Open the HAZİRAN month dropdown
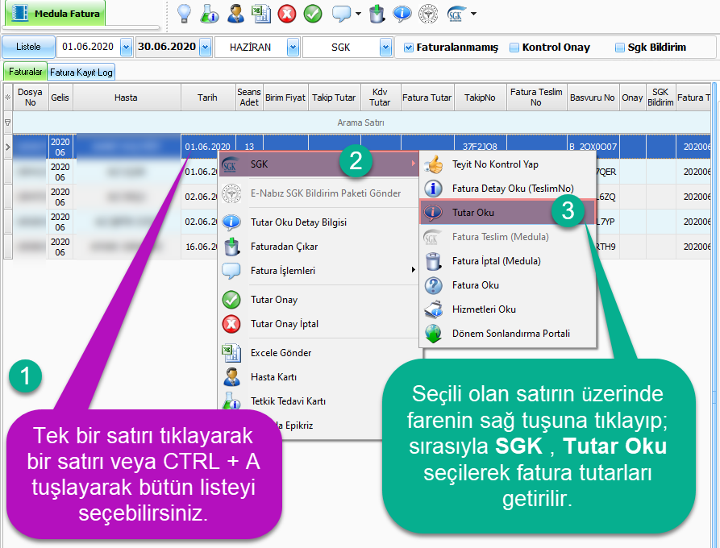This screenshot has height=548, width=720. 293,48
